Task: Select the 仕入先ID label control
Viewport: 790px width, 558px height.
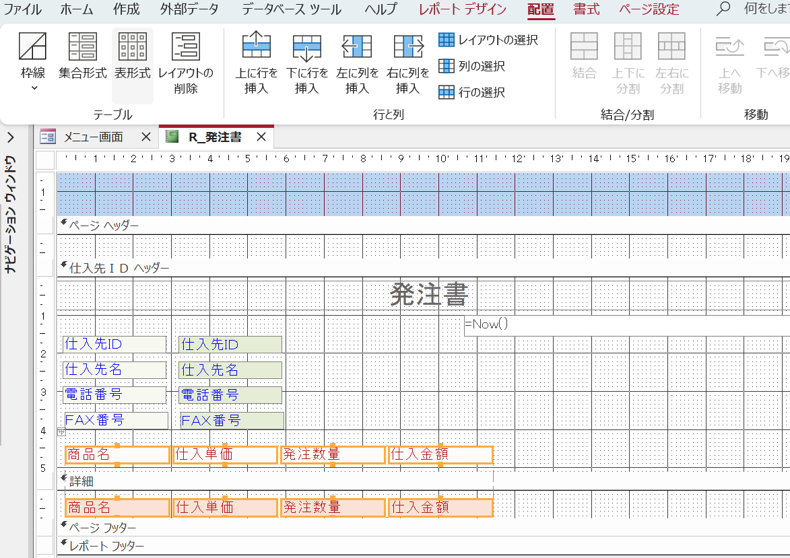Action: [114, 344]
